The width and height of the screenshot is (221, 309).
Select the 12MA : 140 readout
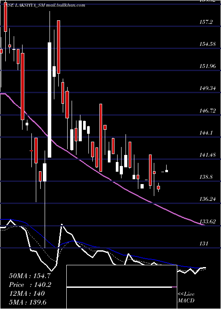pyautogui.click(x=27, y=294)
